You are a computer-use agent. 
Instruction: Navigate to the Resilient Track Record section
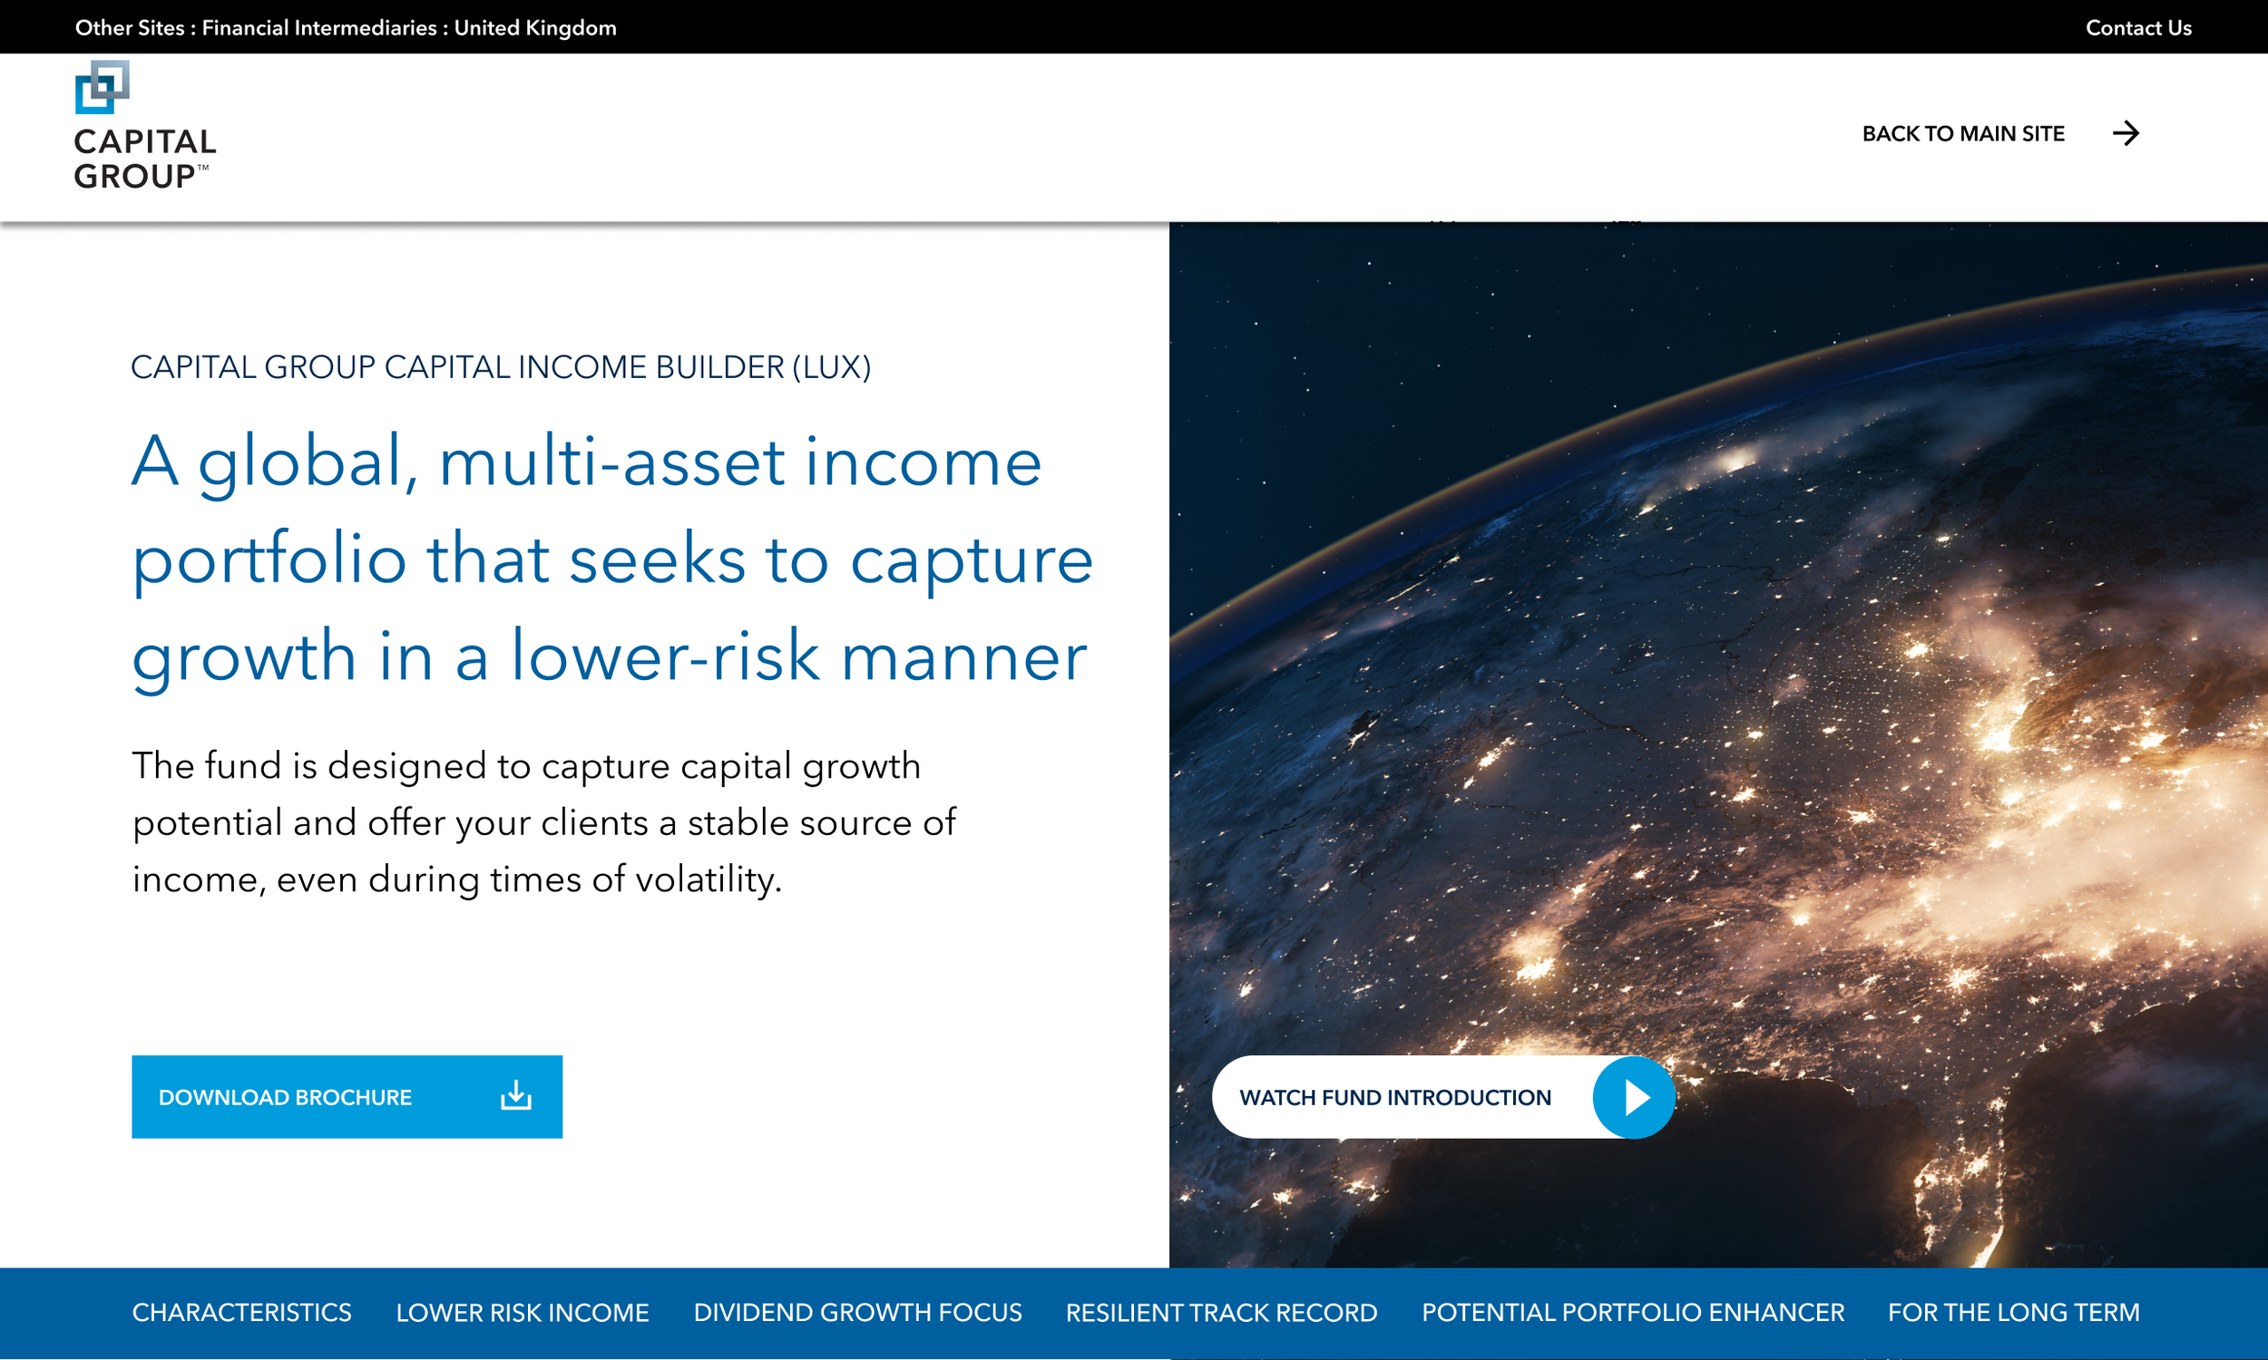tap(1221, 1312)
